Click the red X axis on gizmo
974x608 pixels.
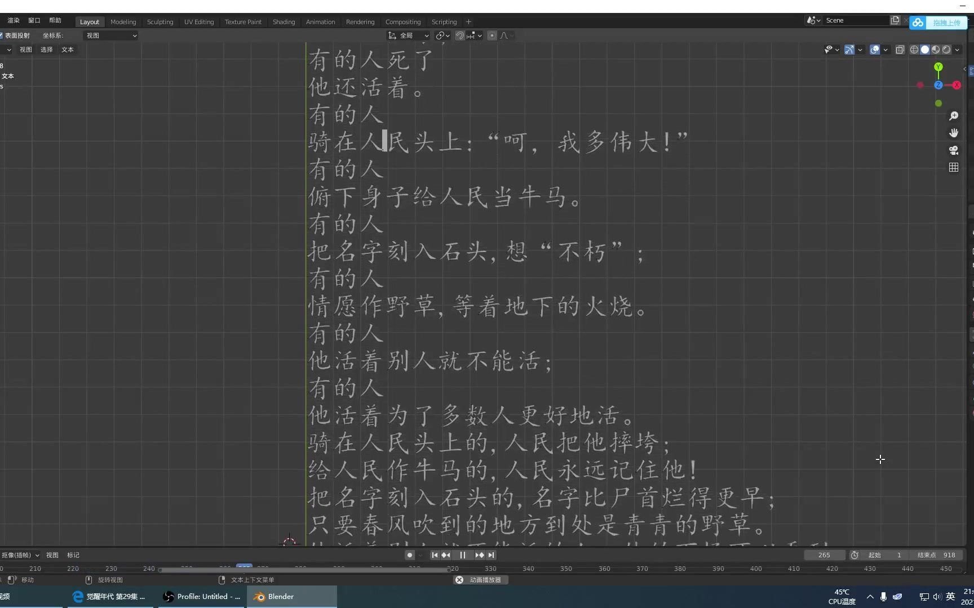tap(957, 85)
